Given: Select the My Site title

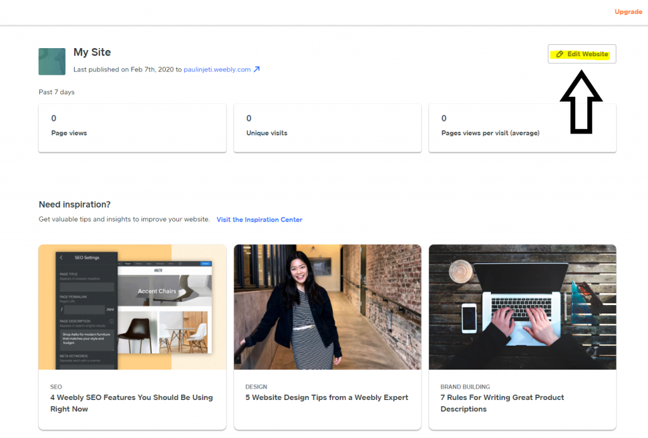Looking at the screenshot, I should [92, 52].
